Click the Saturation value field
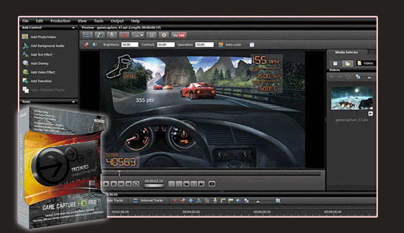 coord(204,45)
